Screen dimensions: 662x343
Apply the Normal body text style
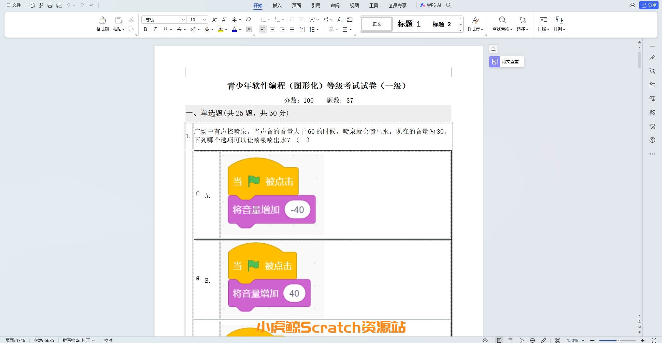click(377, 24)
